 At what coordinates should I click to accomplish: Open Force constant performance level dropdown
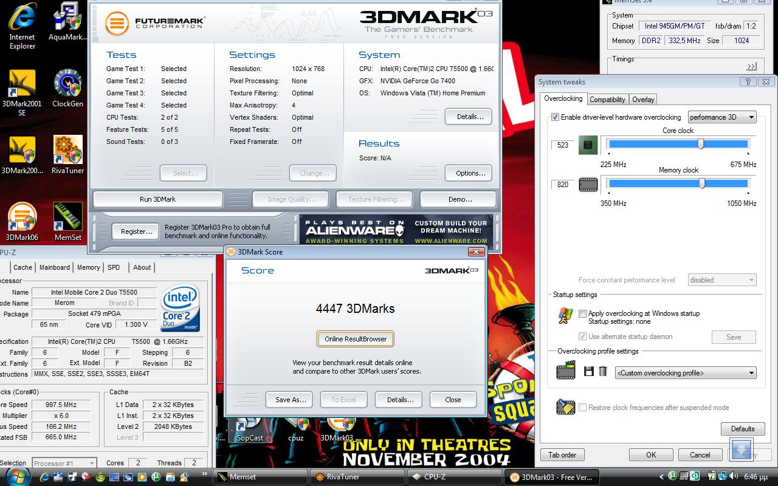722,280
